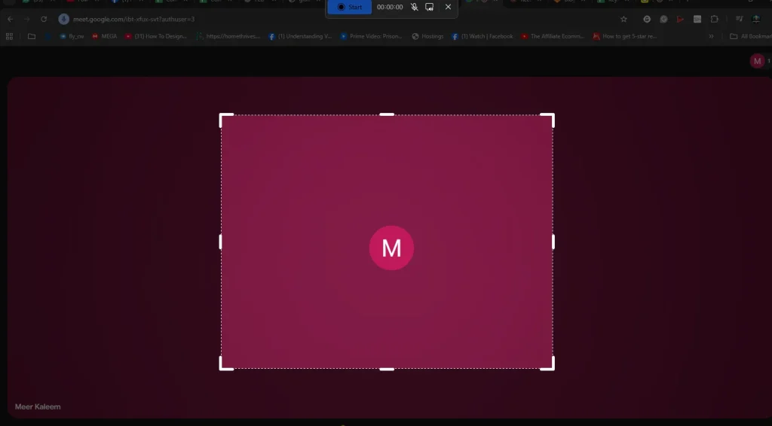This screenshot has width=772, height=426.
Task: Bookmark this page with the star icon
Action: tap(623, 19)
